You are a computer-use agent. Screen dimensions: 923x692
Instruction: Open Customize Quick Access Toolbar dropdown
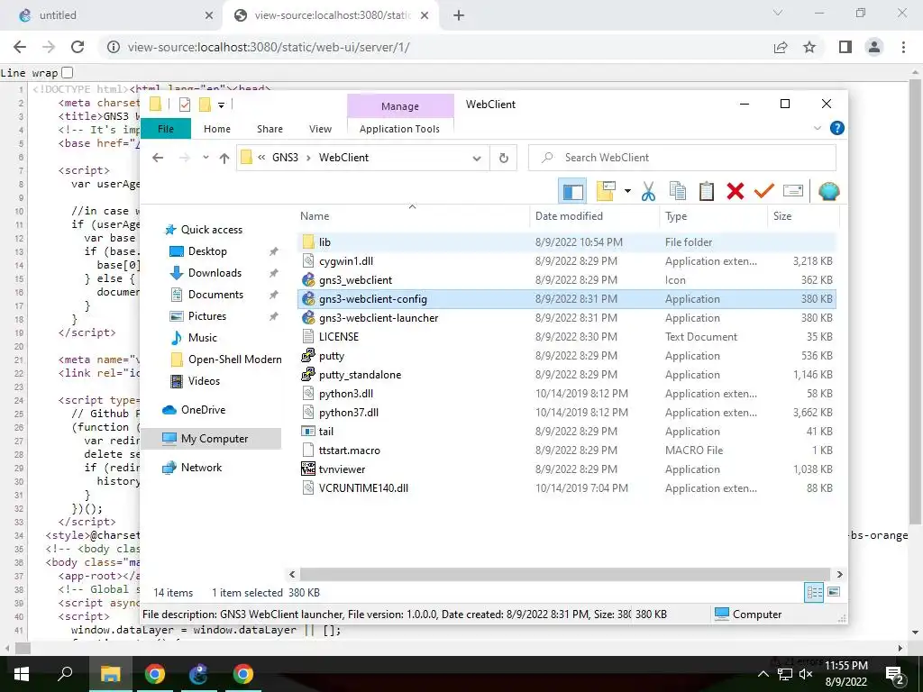point(222,105)
